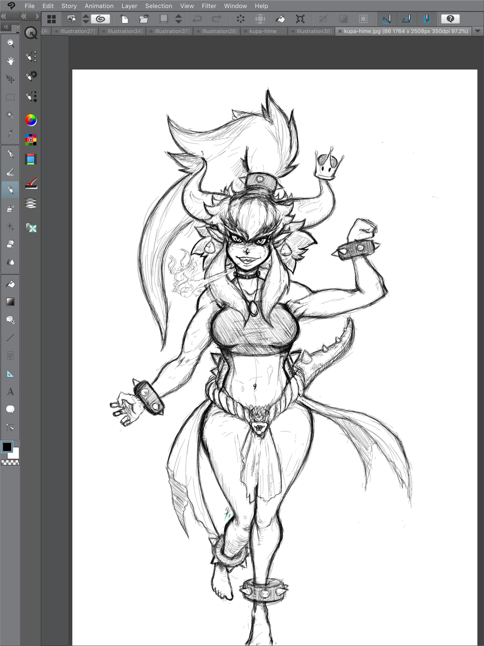The width and height of the screenshot is (484, 646).
Task: Select the speech Balloon tool
Action: click(x=10, y=410)
